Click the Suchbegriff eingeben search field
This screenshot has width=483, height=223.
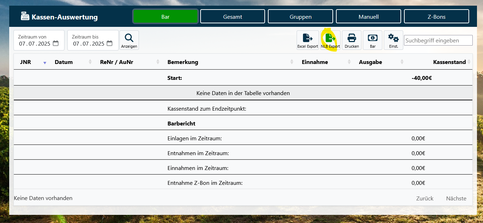(x=438, y=40)
